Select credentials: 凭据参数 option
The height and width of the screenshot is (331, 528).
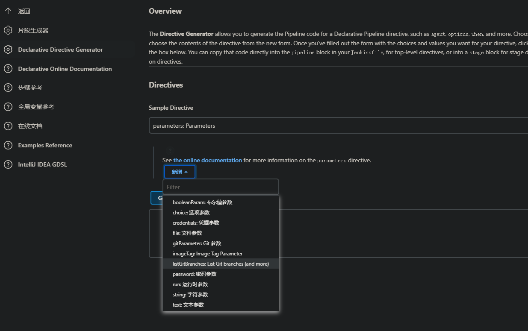point(196,223)
